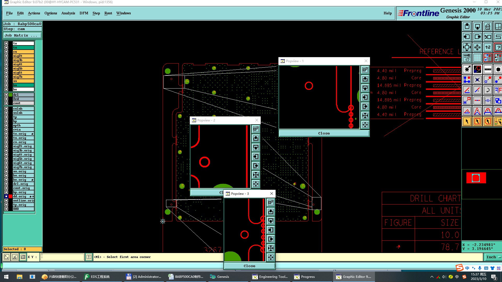This screenshot has height=282, width=502.
Task: Select the rotate feature tool
Action: 488,90
